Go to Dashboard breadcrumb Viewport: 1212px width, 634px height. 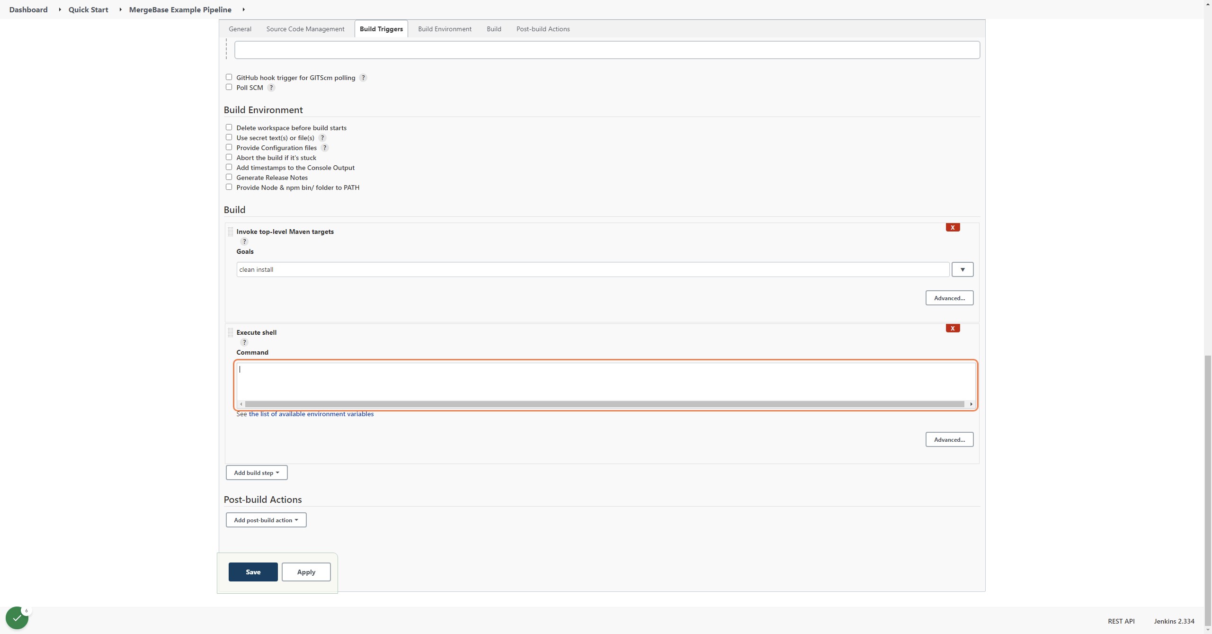coord(28,9)
